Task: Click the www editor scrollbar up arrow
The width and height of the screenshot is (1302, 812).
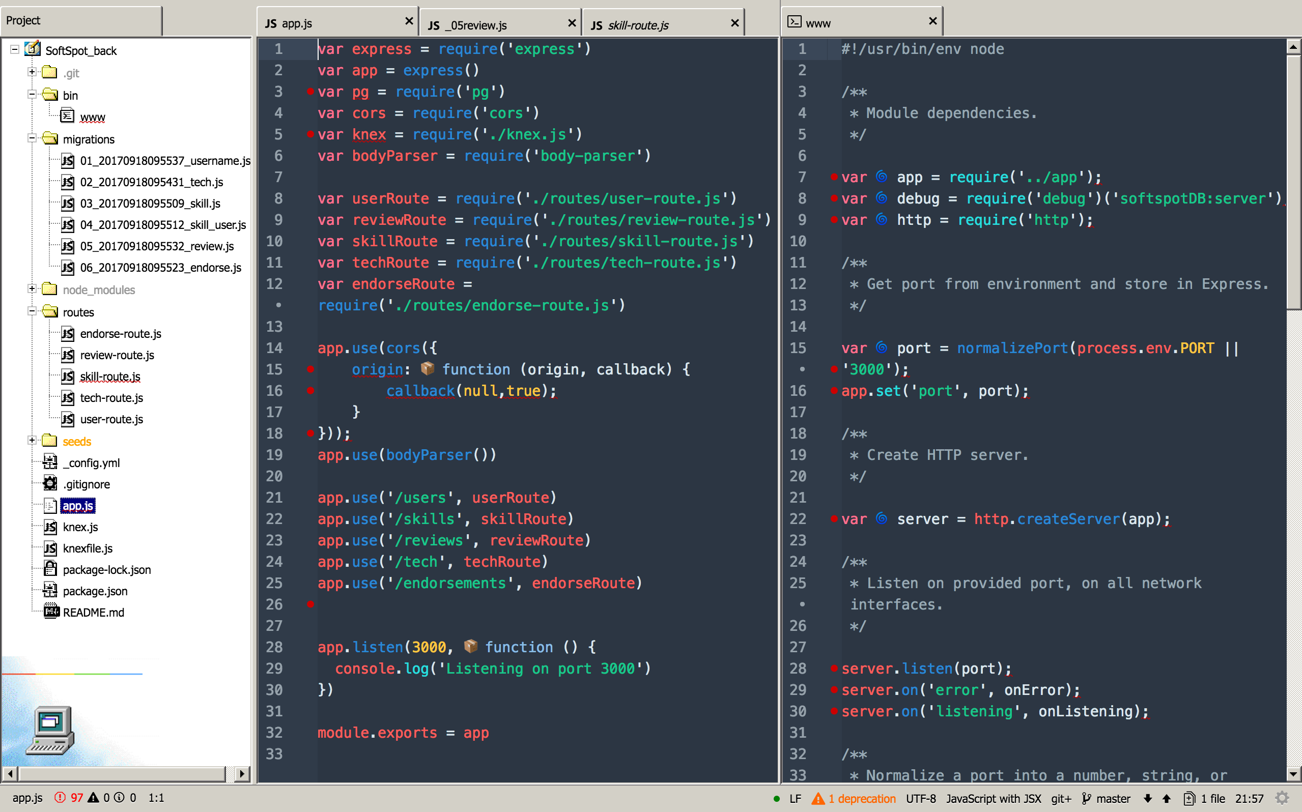Action: click(1293, 47)
